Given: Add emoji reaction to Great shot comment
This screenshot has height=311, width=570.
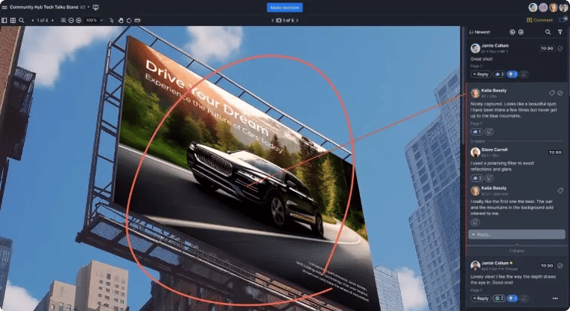Looking at the screenshot, I should pos(524,74).
